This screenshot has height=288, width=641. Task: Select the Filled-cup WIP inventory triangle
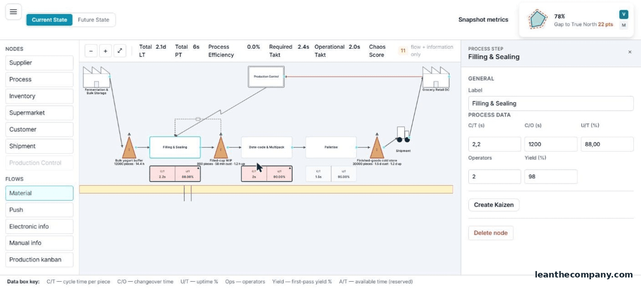point(221,147)
